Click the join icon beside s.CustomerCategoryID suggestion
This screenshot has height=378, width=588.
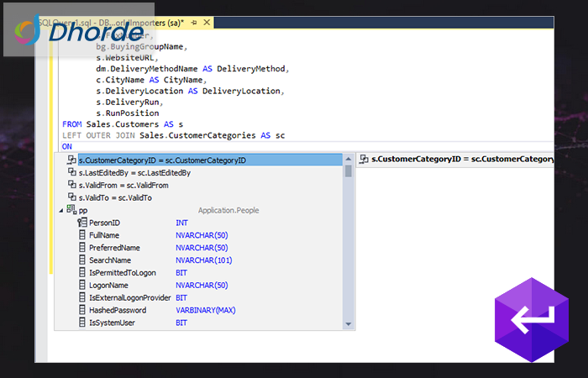[x=71, y=160]
